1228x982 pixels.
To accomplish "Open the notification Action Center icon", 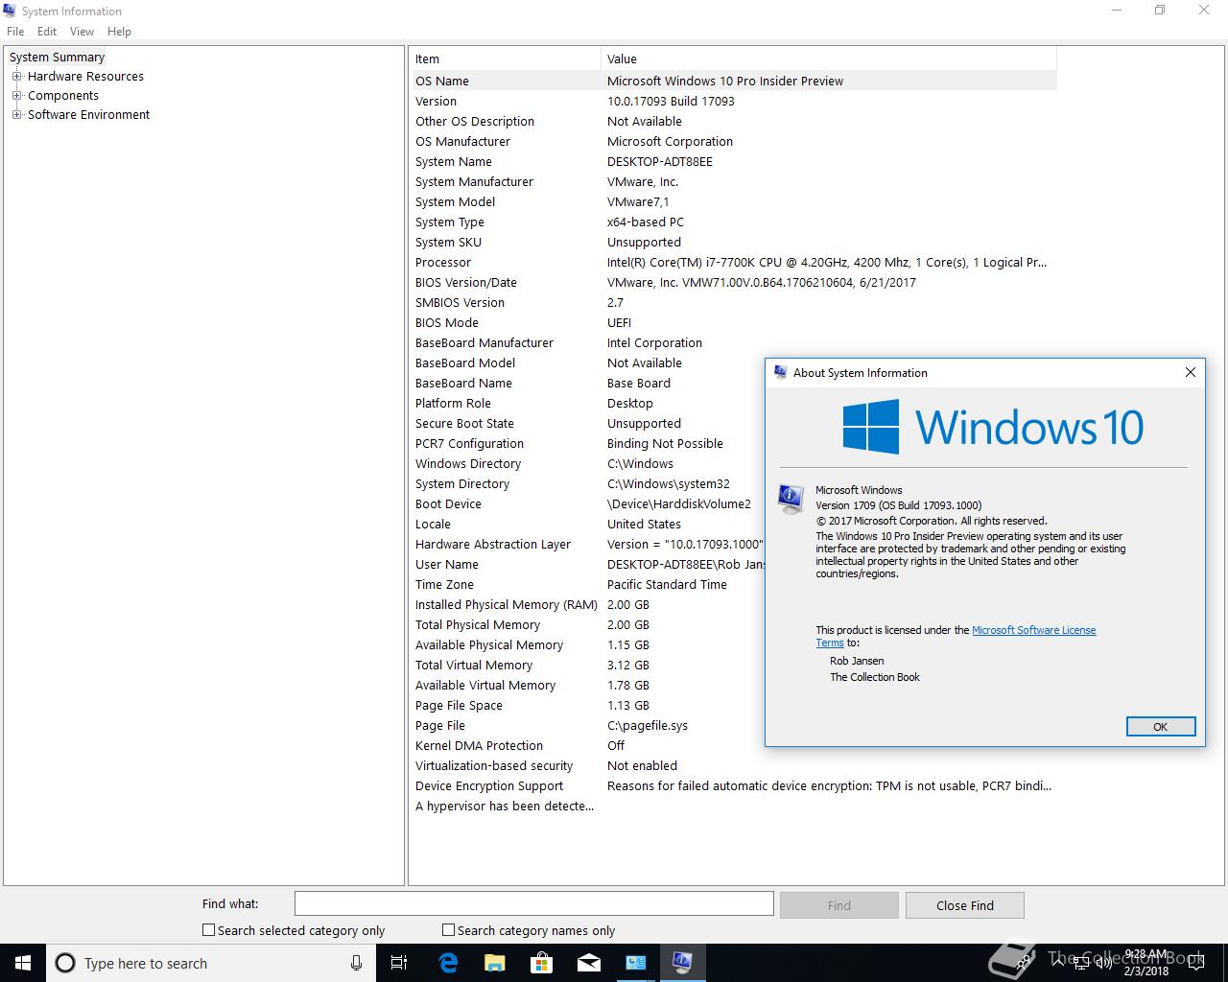I will click(x=1195, y=963).
